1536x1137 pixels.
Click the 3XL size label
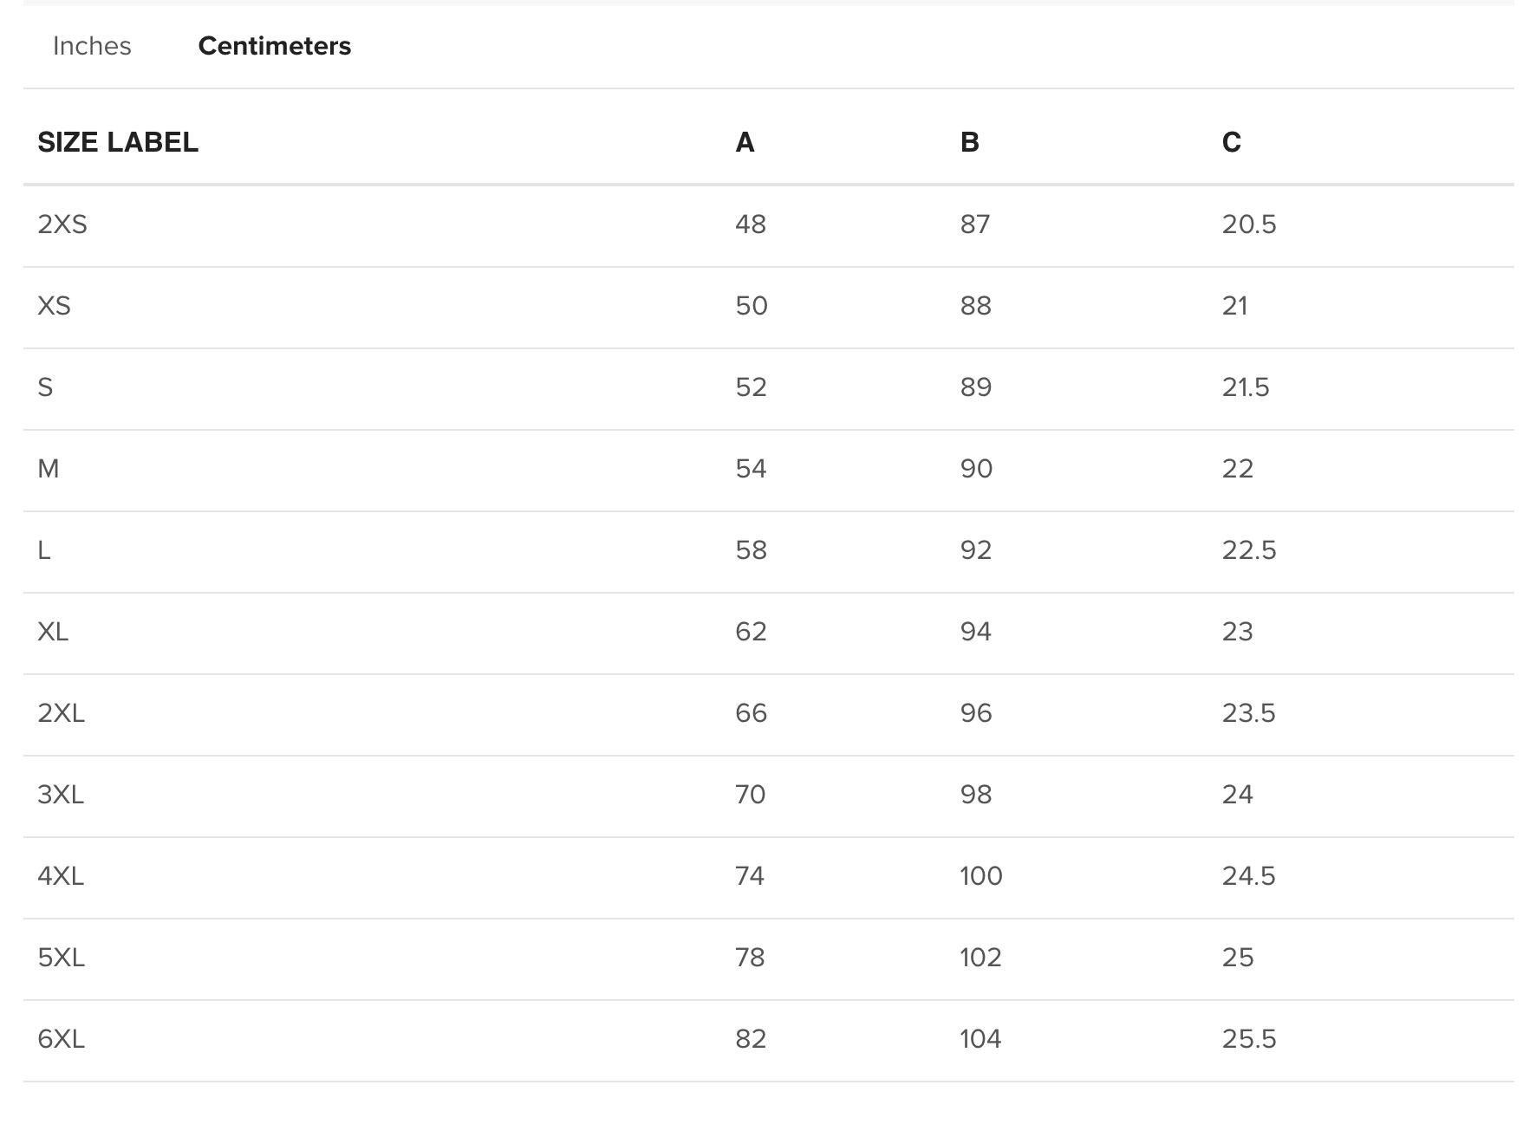[x=61, y=795]
